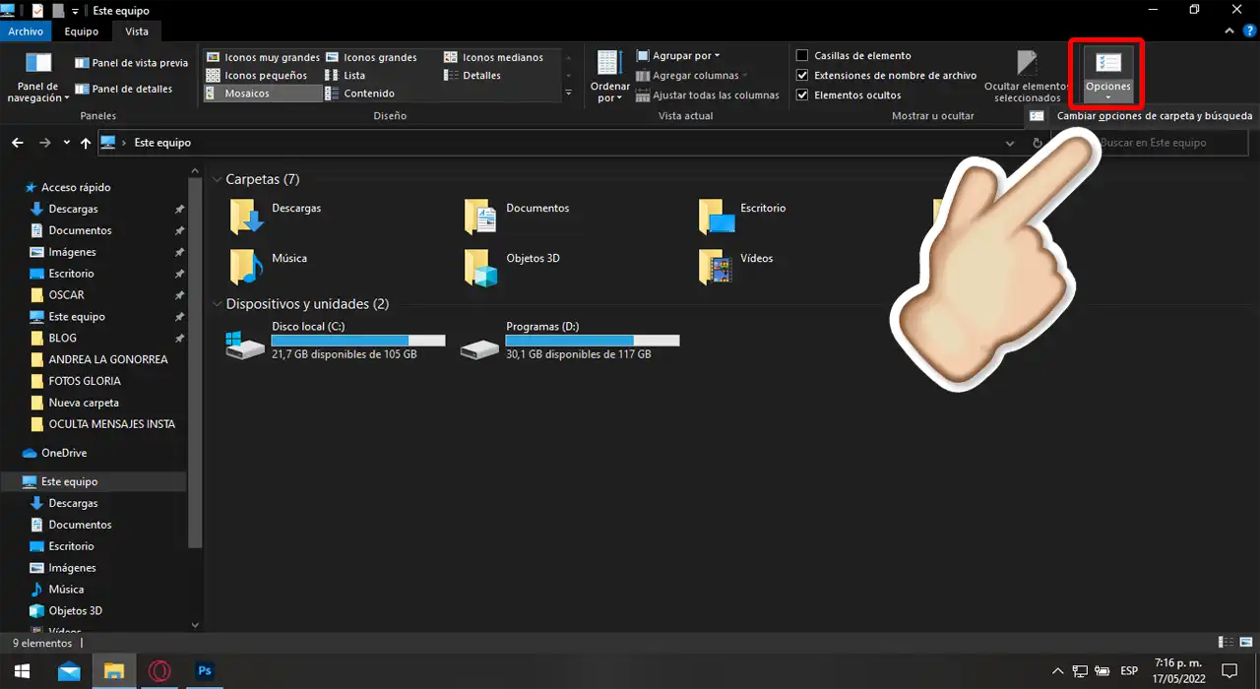Collapse the Carpetas (7) group

tap(217, 179)
